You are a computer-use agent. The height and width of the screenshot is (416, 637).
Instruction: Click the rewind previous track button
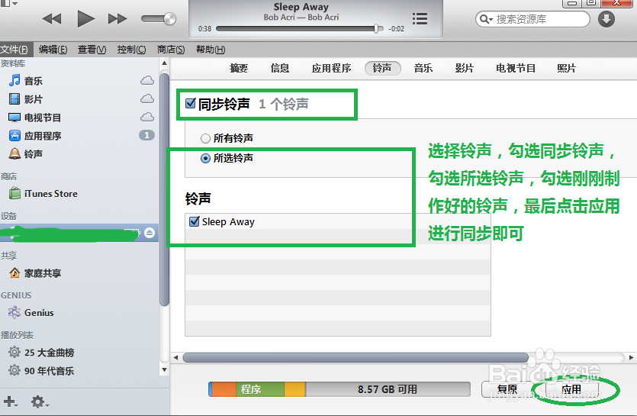(52, 19)
